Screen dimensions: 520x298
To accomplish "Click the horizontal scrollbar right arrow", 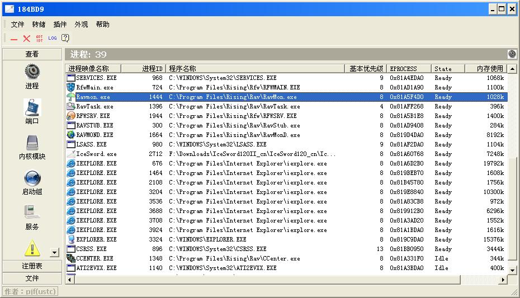I will coord(503,280).
